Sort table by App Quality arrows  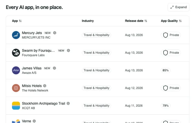[180, 21]
